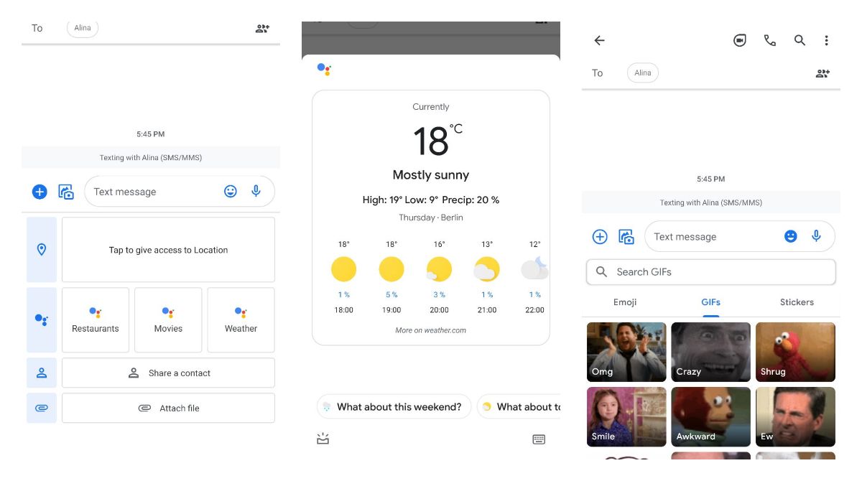Screen dimensions: 862x481
Task: Open the emoji picker from the message field
Action: pos(229,191)
